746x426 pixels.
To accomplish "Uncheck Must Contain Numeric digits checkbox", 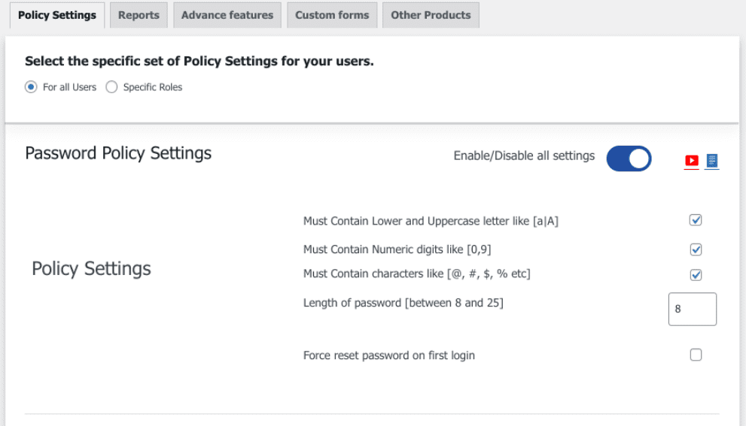I will [696, 249].
